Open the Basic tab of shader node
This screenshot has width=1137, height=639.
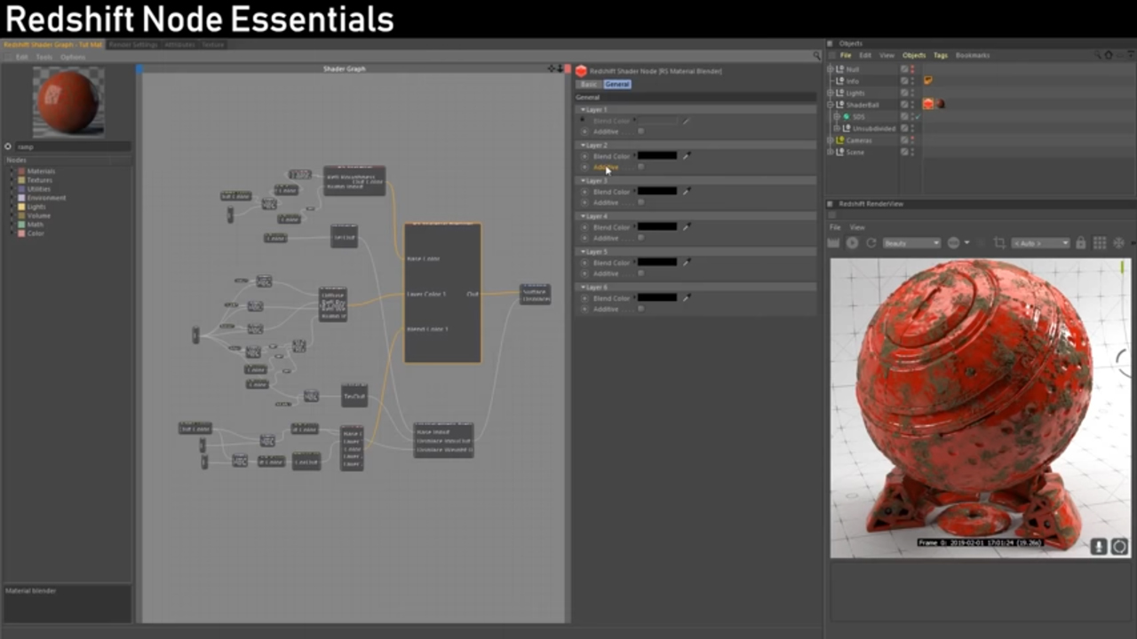coord(589,84)
